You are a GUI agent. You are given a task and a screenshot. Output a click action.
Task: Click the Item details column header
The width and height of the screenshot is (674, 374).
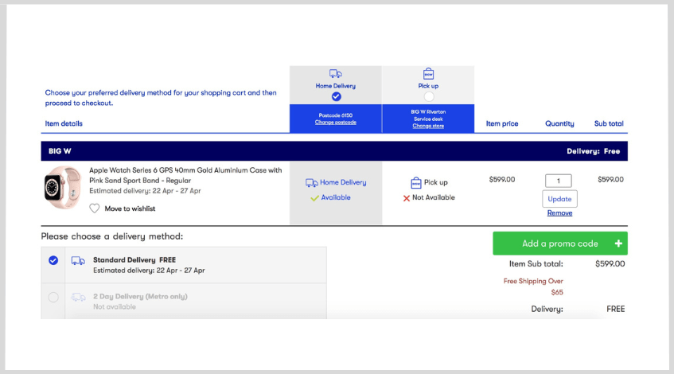[64, 123]
